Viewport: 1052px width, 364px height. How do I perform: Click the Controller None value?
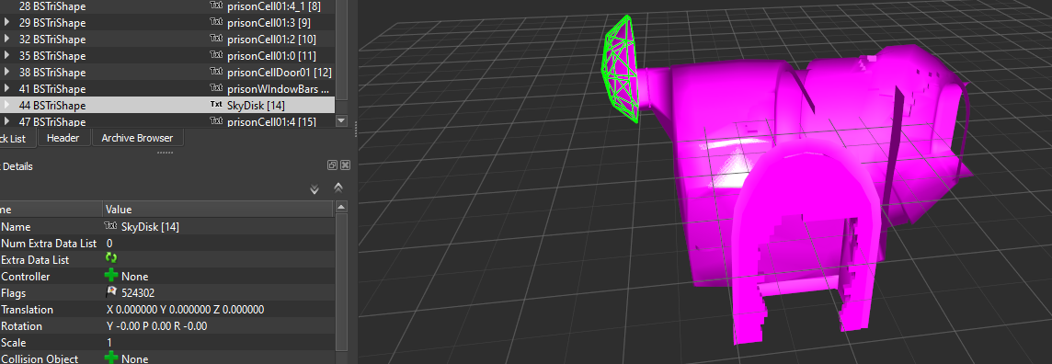tap(135, 276)
